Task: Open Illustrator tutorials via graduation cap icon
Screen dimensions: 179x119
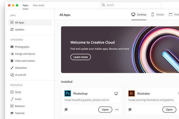Action: [130, 109]
